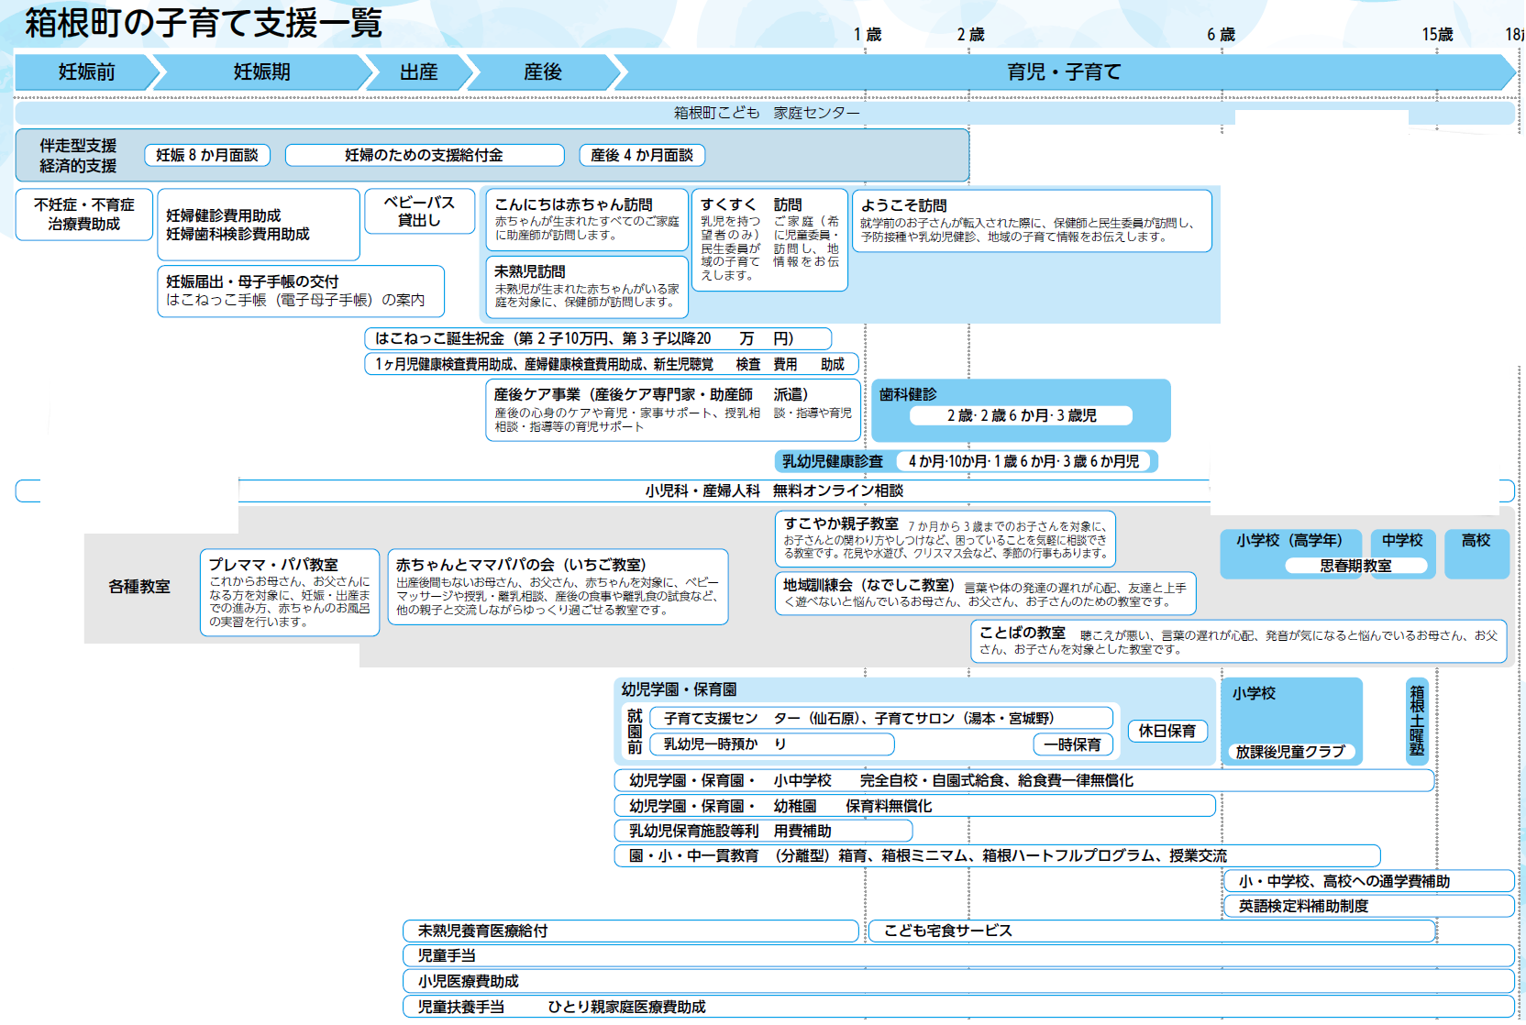Click the 15歳 age marker
The width and height of the screenshot is (1526, 1025).
pyautogui.click(x=1438, y=34)
